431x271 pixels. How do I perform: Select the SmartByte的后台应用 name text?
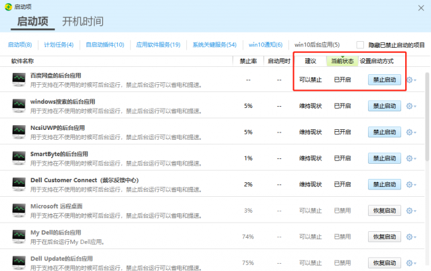59,154
